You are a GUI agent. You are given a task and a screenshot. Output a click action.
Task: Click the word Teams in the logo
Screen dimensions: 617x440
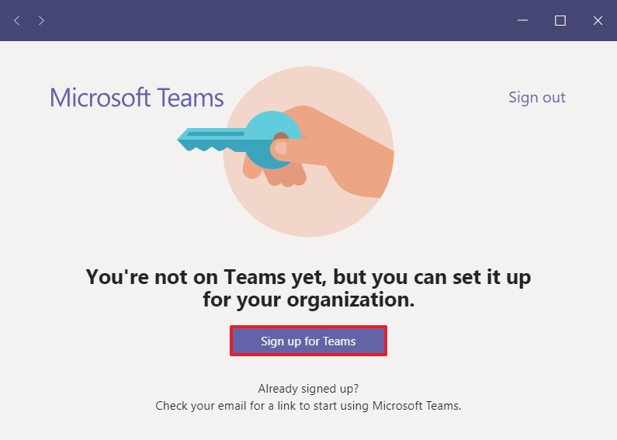tap(190, 99)
